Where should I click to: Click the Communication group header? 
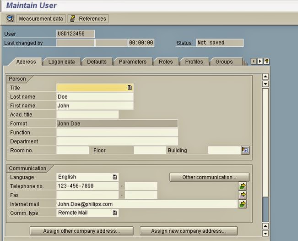tap(27, 168)
